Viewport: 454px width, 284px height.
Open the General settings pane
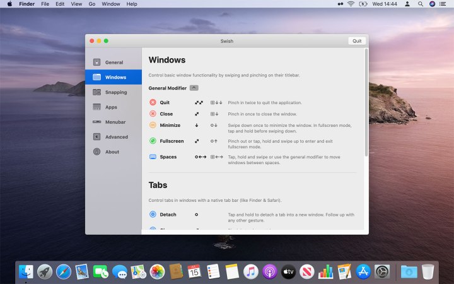pos(113,62)
